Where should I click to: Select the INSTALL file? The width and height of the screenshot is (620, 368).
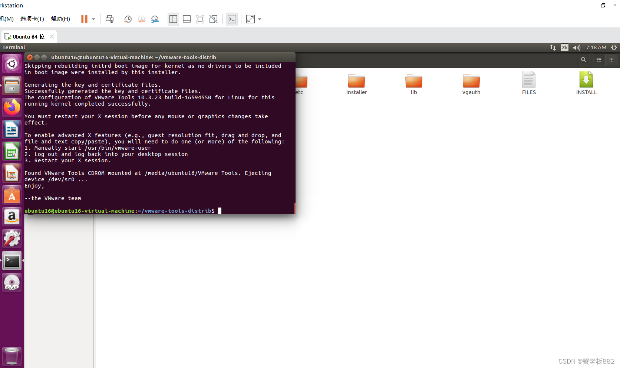click(586, 83)
